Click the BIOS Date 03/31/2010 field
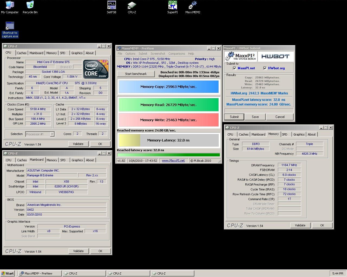This screenshot has width=347, height=277. tap(66, 215)
